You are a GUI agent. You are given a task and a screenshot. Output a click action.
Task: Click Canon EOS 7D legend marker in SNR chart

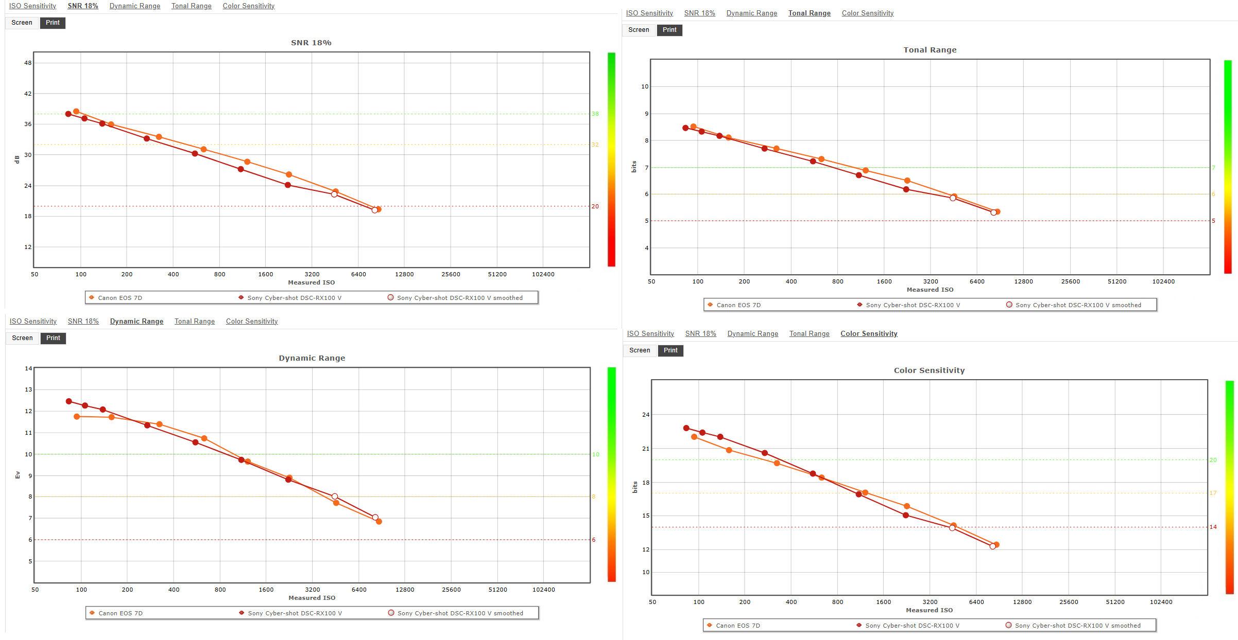[92, 297]
